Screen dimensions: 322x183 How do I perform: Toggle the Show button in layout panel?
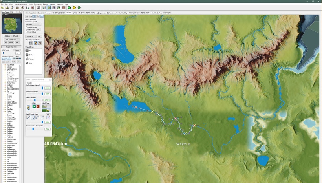[42, 16]
